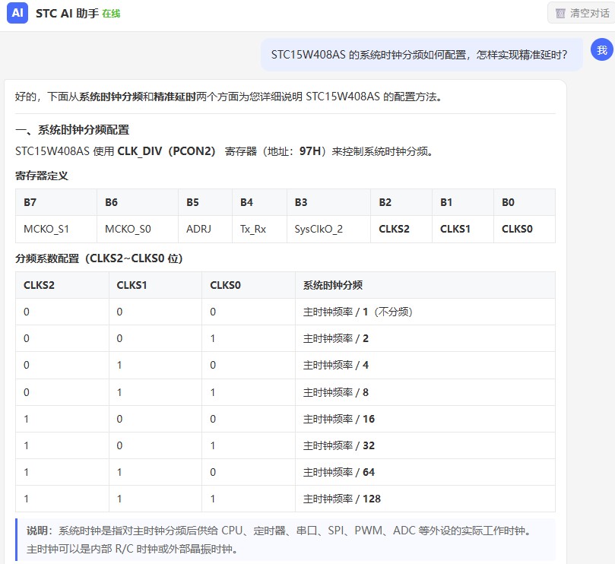Screen dimensions: 615x564
Task: Click the SysClkO_2 cell
Action: pyautogui.click(x=328, y=229)
